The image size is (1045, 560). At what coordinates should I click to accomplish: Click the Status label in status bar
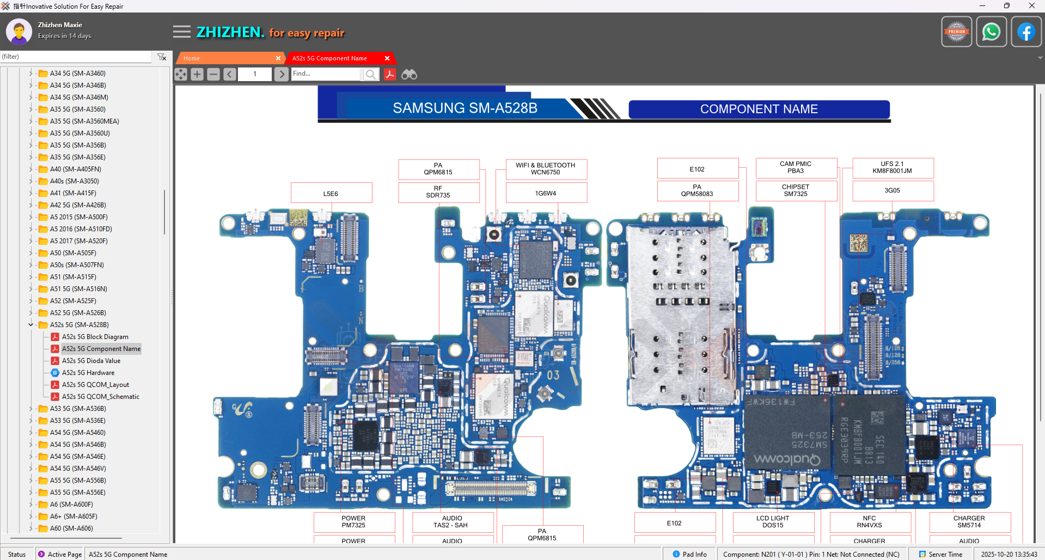coord(17,554)
